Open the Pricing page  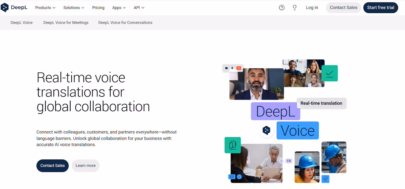click(98, 8)
